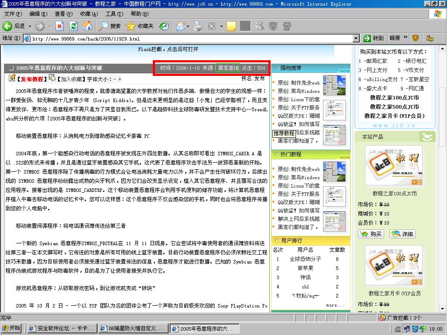Click the 加入收藏 icon in article header
The width and height of the screenshot is (447, 335).
(52, 78)
